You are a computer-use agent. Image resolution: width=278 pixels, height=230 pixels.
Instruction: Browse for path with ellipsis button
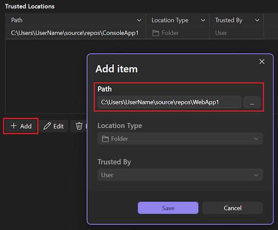point(252,102)
